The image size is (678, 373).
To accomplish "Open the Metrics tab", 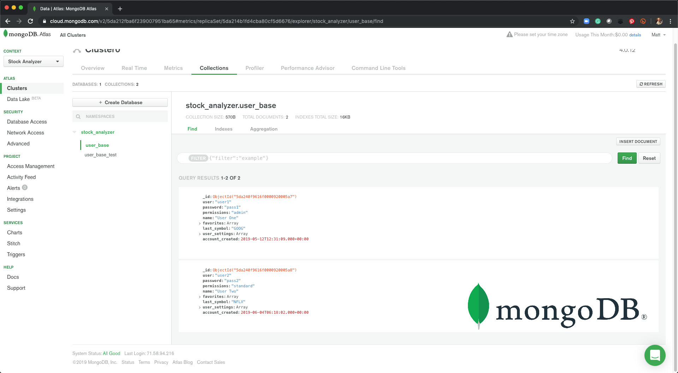I will [173, 68].
